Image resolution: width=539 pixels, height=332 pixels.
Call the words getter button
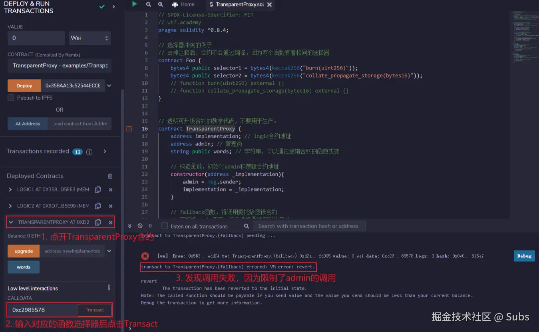pyautogui.click(x=24, y=267)
